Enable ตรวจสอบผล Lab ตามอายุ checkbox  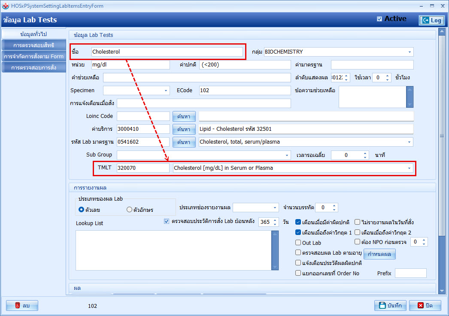[x=298, y=253]
